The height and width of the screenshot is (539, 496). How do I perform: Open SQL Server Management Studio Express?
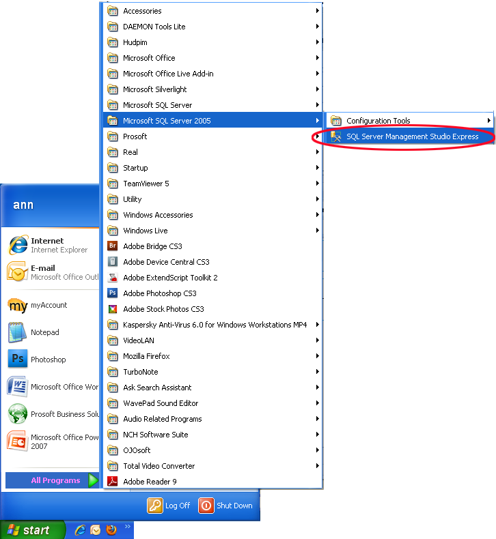pos(412,136)
